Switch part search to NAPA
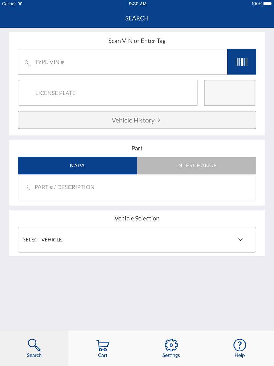 point(77,166)
